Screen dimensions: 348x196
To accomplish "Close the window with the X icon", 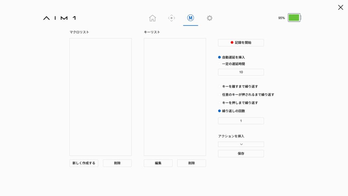I will click(340, 7).
